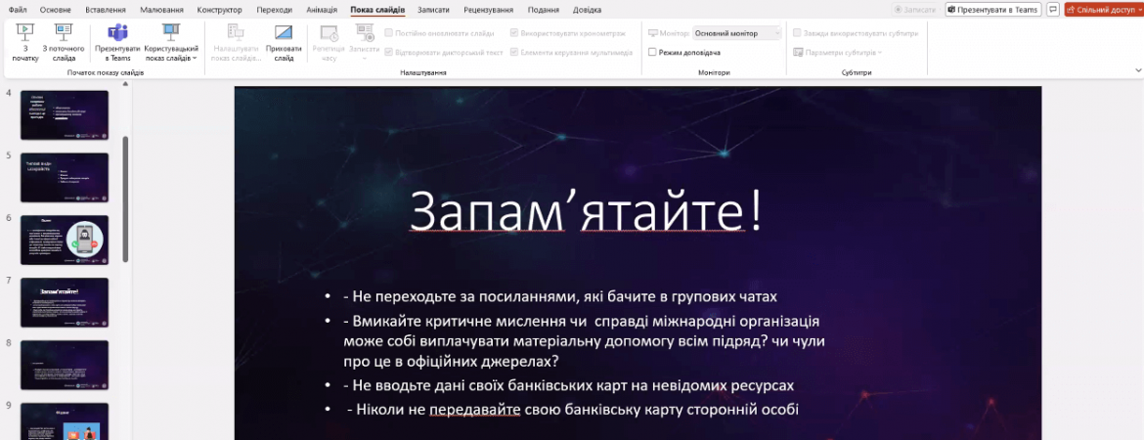
Task: Toggle Завжди використовувати субтитри checkbox
Action: coord(798,33)
